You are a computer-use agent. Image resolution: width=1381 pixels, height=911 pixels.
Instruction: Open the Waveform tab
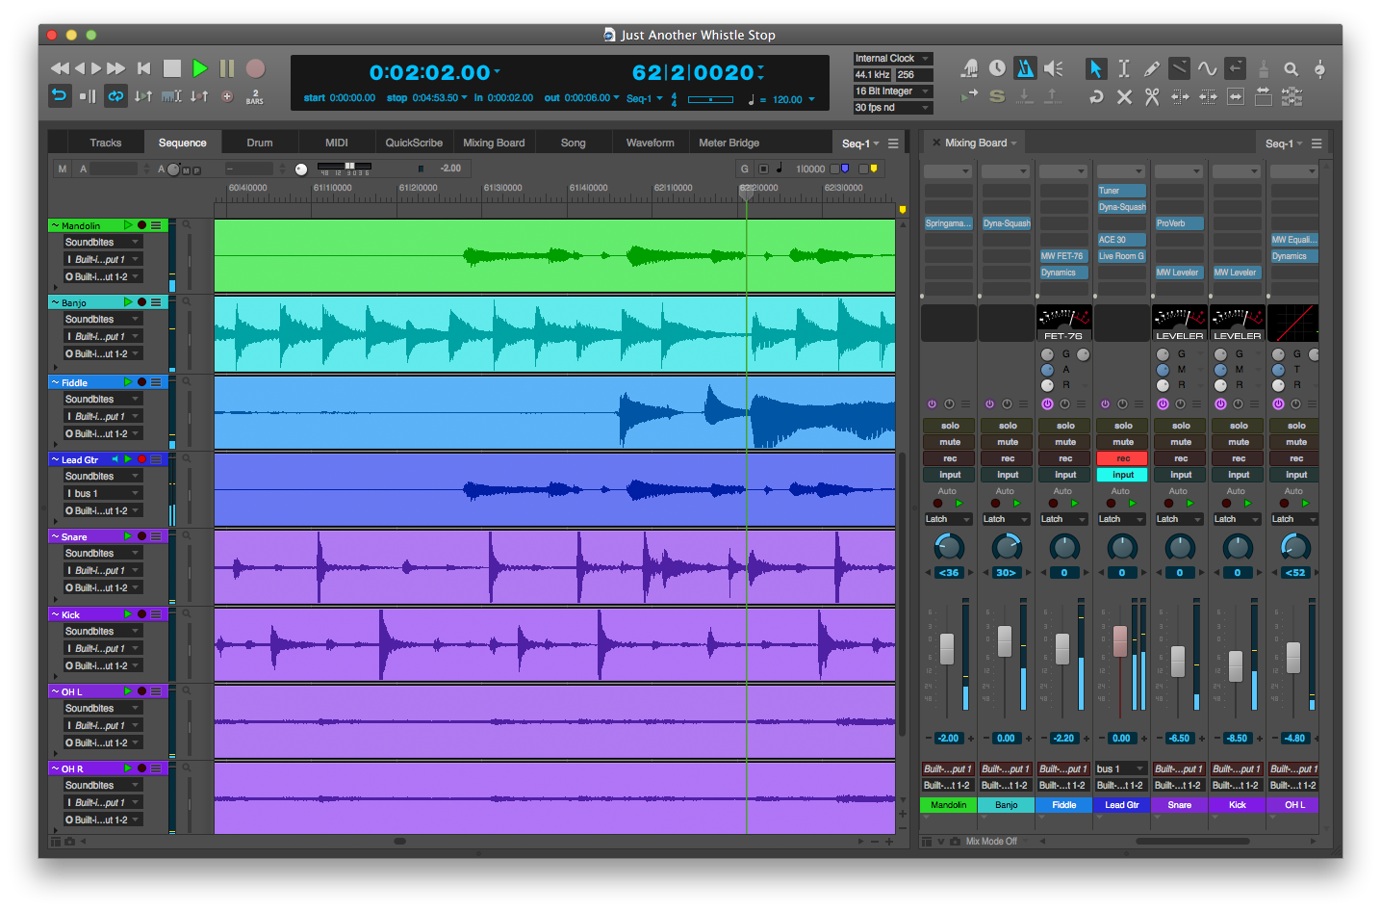650,143
